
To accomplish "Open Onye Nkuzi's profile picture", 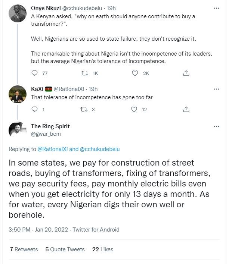I will tap(17, 14).
